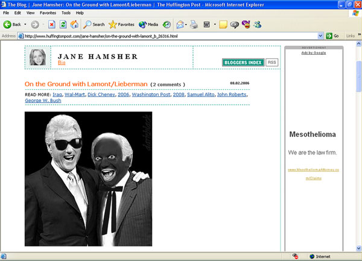Open the Favorites star button
The height and width of the screenshot is (261, 362).
(122, 25)
